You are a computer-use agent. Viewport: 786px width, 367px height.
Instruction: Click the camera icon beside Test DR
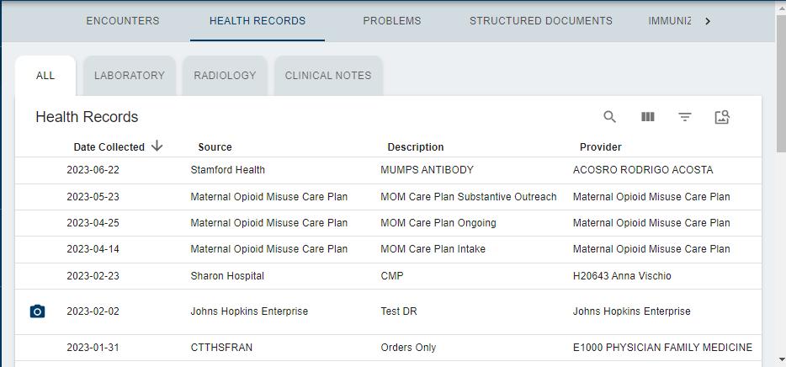click(x=37, y=311)
